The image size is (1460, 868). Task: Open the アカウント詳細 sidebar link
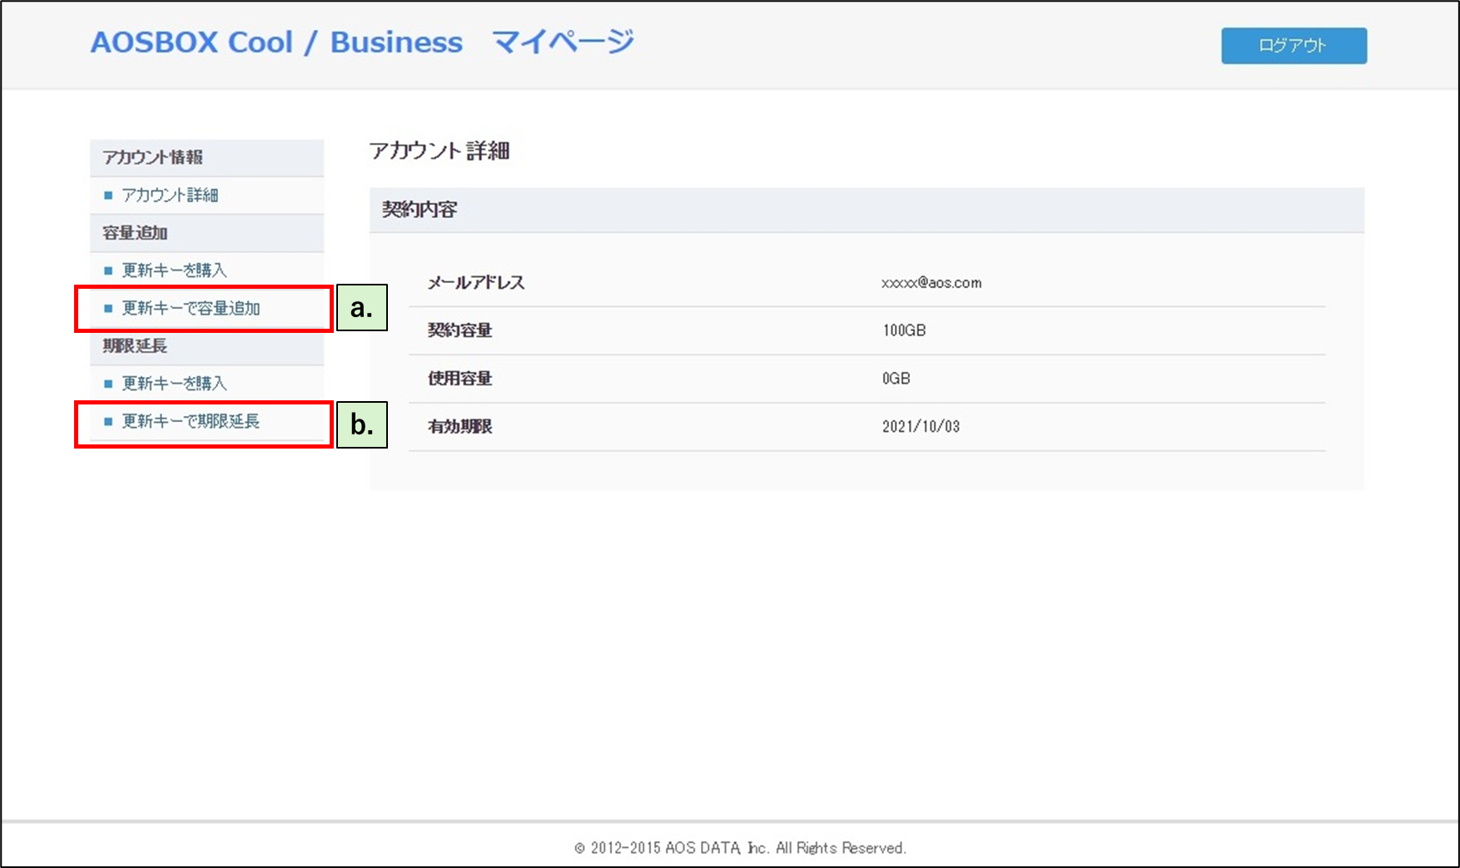coord(170,196)
